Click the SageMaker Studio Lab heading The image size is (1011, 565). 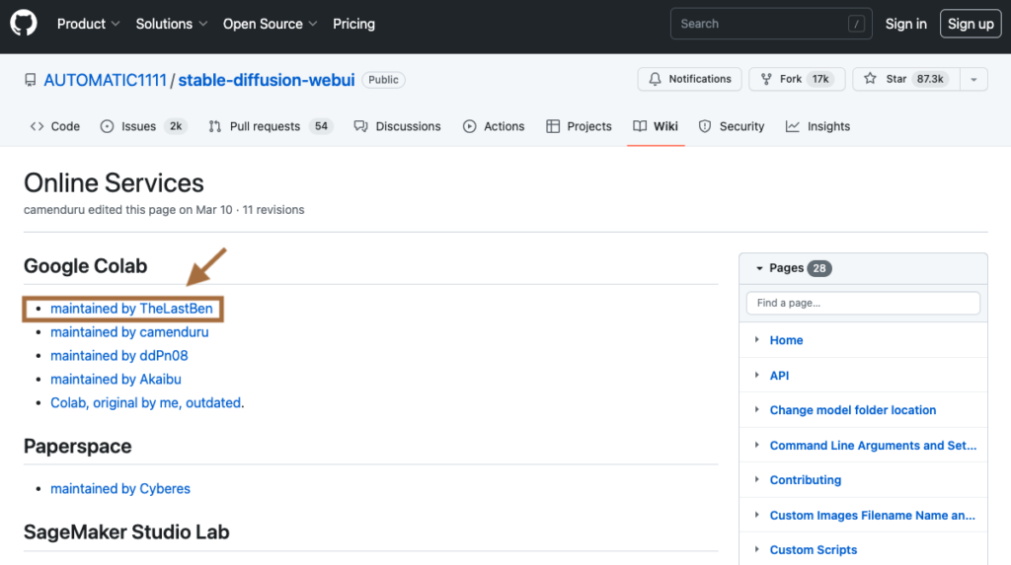[126, 532]
